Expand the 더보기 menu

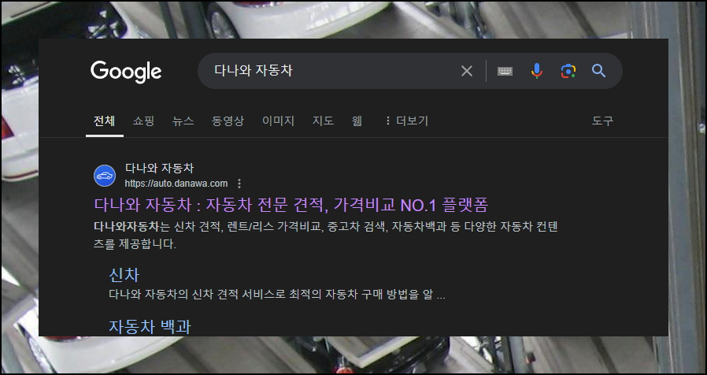coord(406,121)
